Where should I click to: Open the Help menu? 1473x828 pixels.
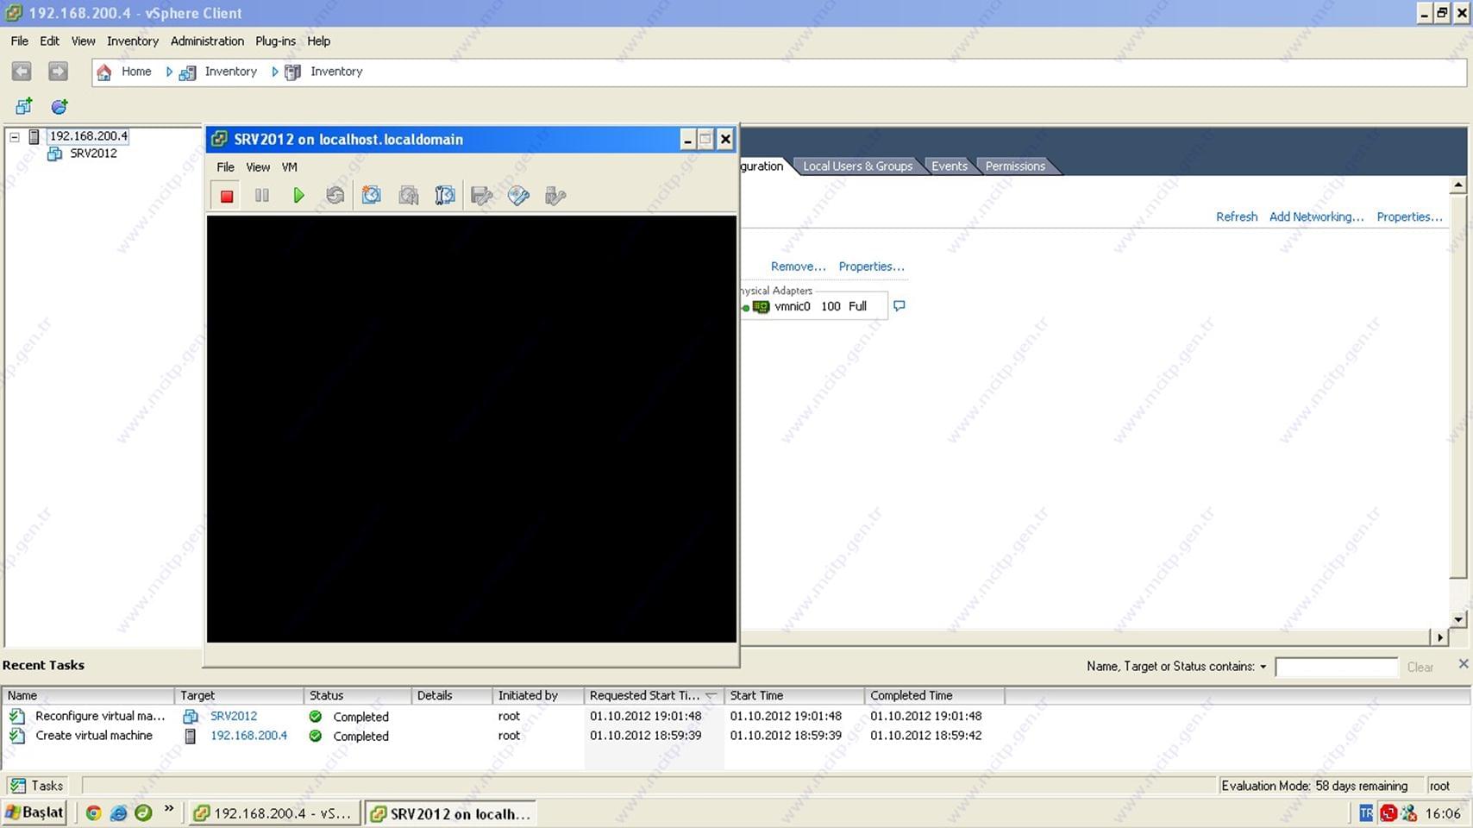click(x=318, y=41)
